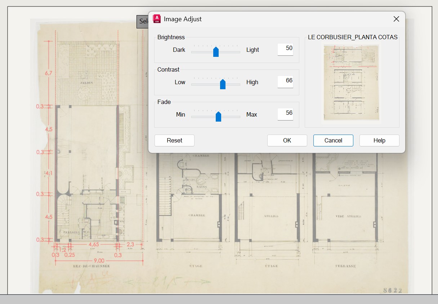Click the REZ-DE-CHAUSSÉE caption under the plan
This screenshot has width=438, height=304.
point(92,266)
